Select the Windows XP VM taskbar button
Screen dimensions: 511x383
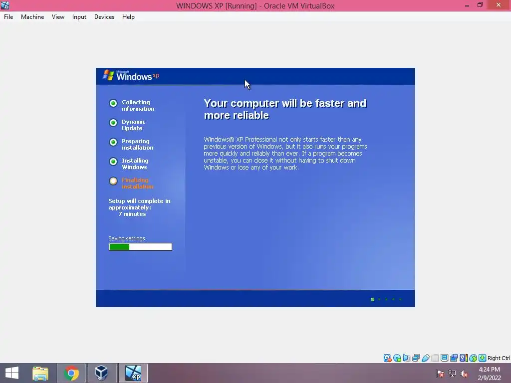click(x=133, y=373)
